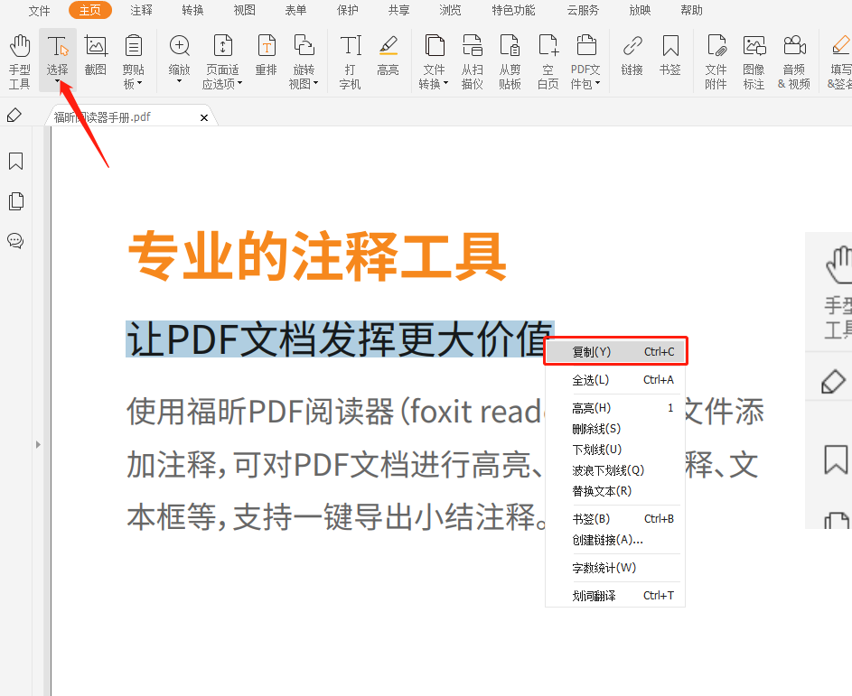Open the Protect (保护) ribbon tab
Image resolution: width=852 pixels, height=696 pixels.
[347, 11]
